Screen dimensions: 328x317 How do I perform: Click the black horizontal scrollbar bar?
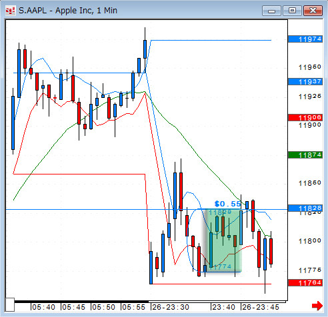[81, 302]
